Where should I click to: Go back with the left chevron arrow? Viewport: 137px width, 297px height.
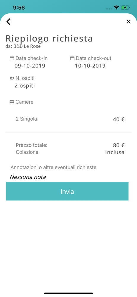pos(8,22)
